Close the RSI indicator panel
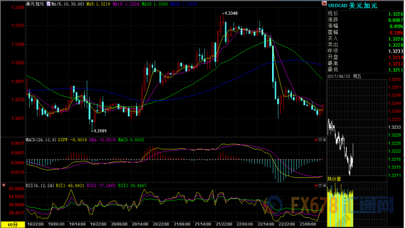The width and height of the screenshot is (405, 228). (x=325, y=186)
